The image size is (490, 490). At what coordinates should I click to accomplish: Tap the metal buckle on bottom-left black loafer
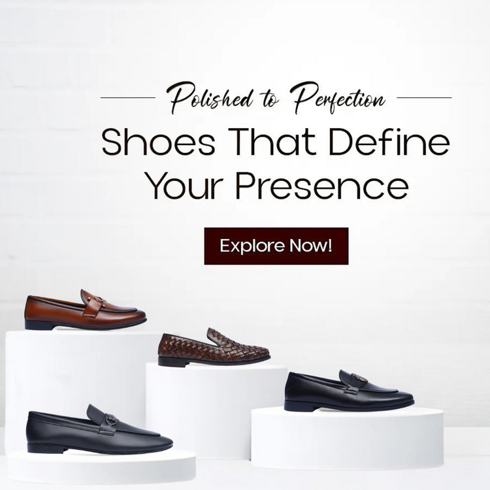[111, 419]
